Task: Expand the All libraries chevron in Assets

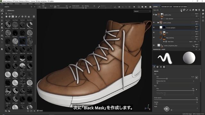Action: coord(6,11)
